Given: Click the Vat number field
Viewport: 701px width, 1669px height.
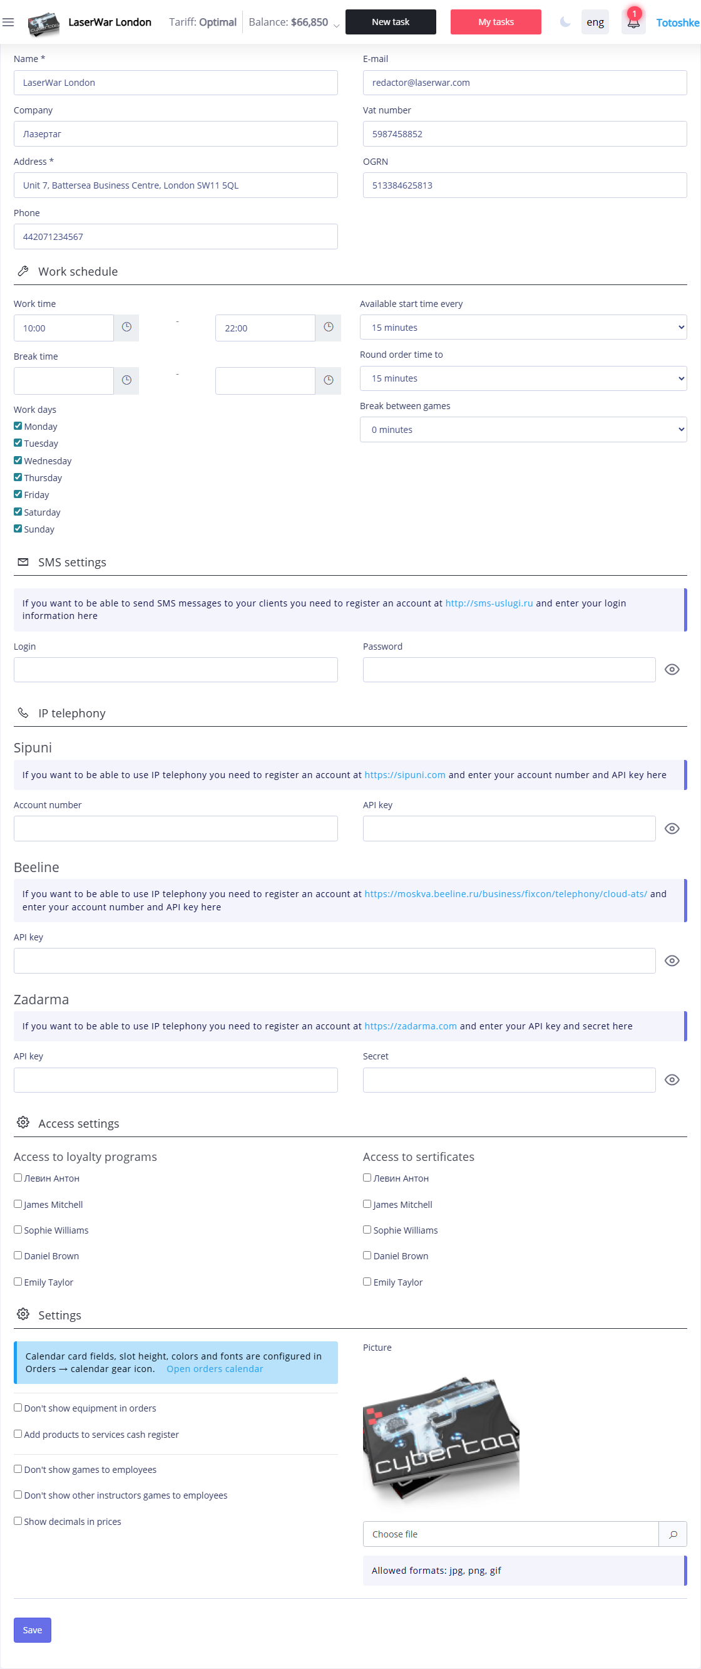Looking at the screenshot, I should coord(524,133).
